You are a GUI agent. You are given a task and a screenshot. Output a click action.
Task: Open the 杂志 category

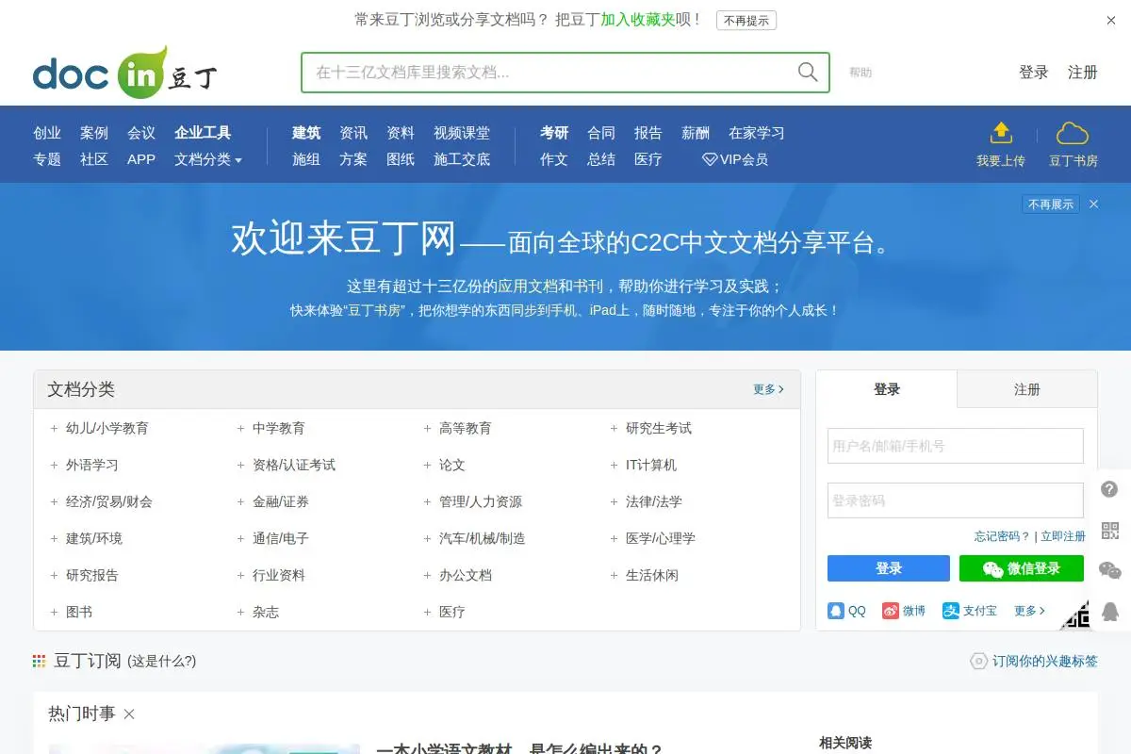[266, 613]
